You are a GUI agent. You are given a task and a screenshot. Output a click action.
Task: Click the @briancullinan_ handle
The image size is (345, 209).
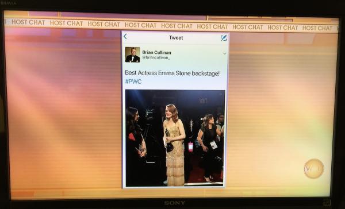tap(156, 57)
